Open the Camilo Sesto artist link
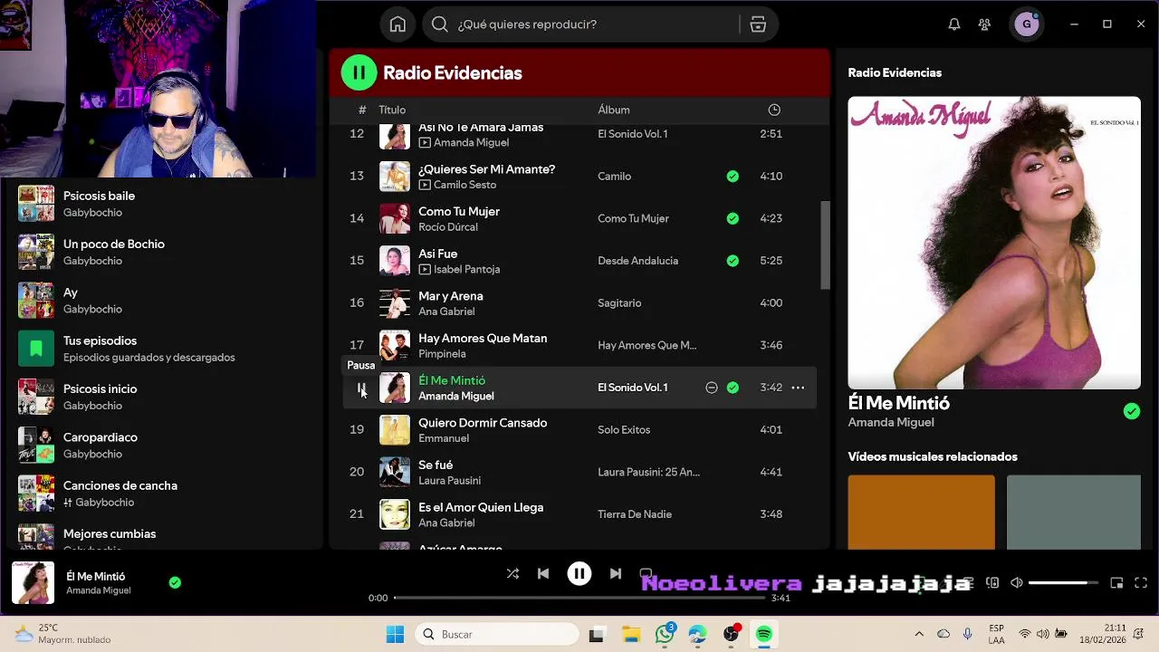The width and height of the screenshot is (1159, 652). 465,185
